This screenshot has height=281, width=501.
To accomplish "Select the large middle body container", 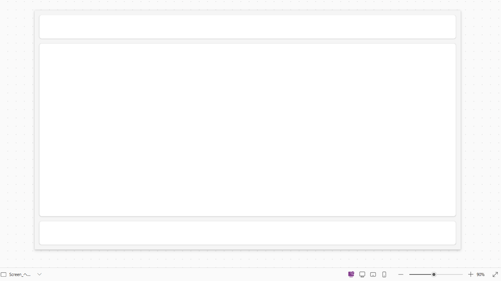I will [x=247, y=130].
